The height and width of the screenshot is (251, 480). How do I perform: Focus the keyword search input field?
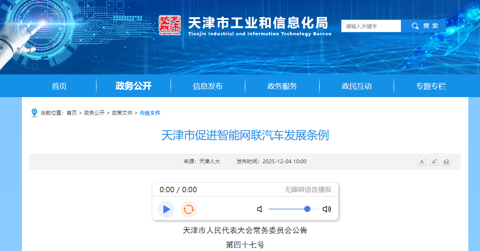pos(371,26)
